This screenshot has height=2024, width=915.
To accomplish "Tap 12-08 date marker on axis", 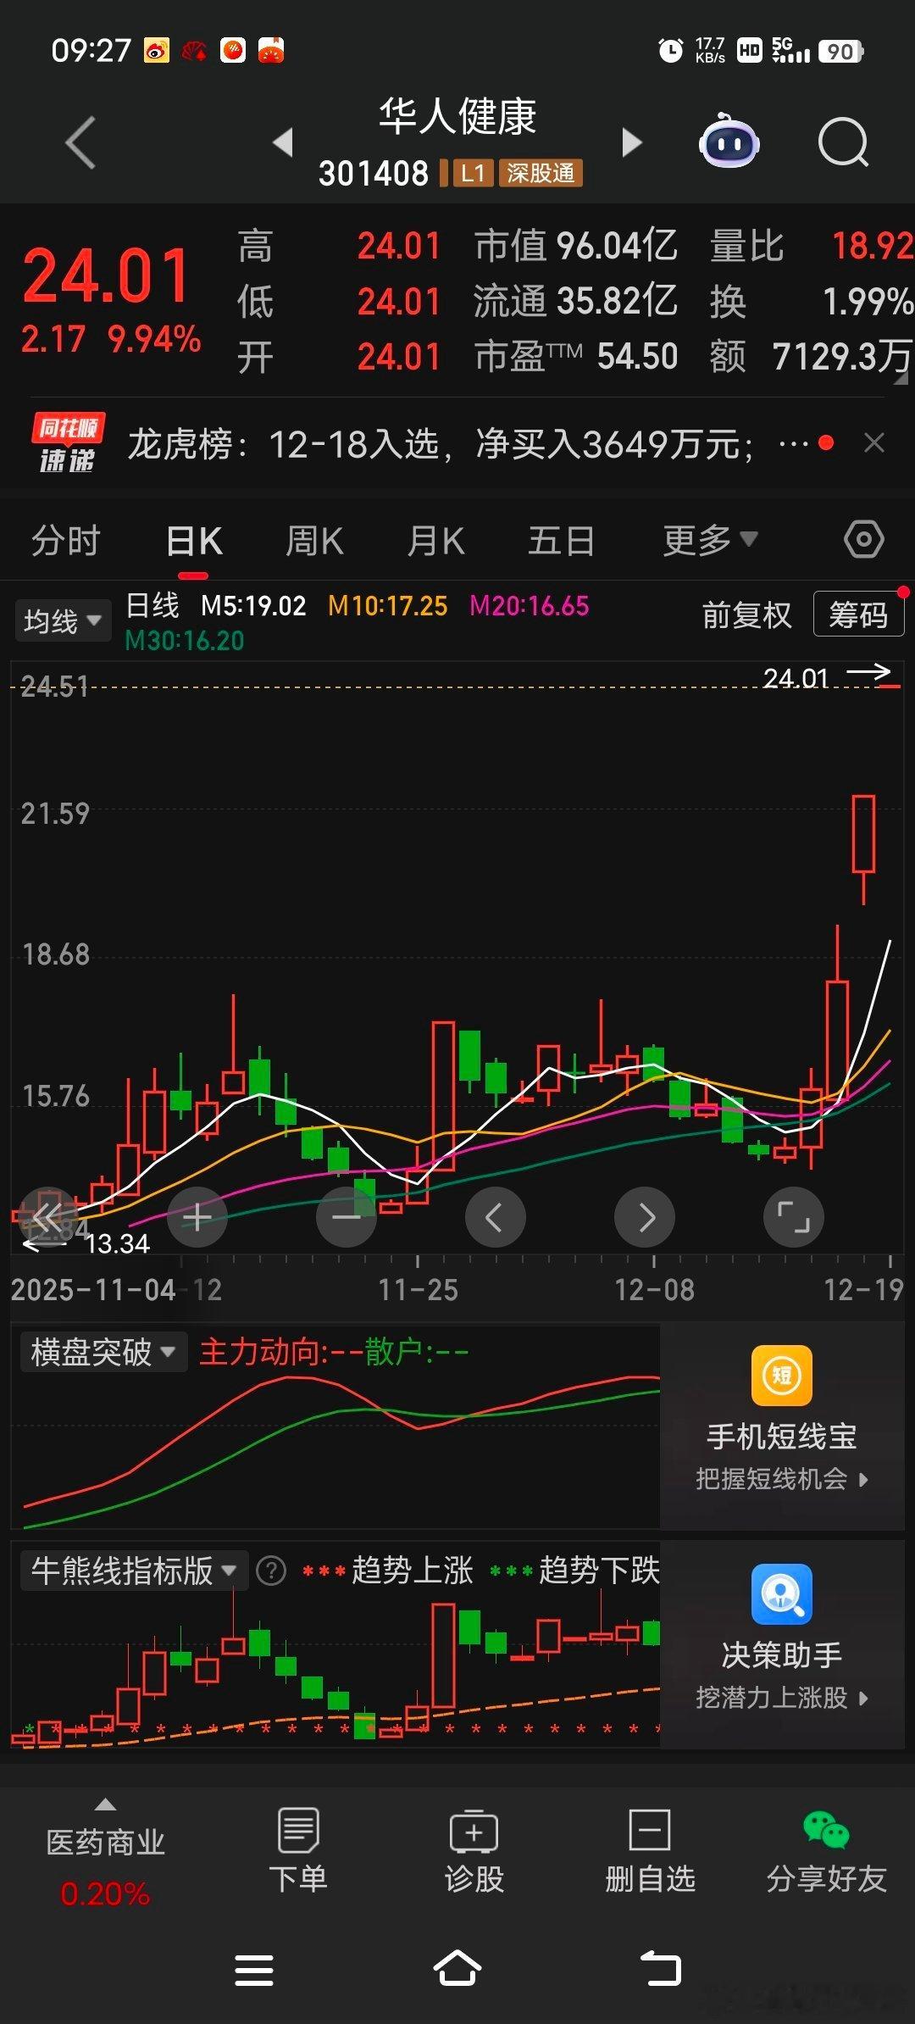I will [x=654, y=1290].
